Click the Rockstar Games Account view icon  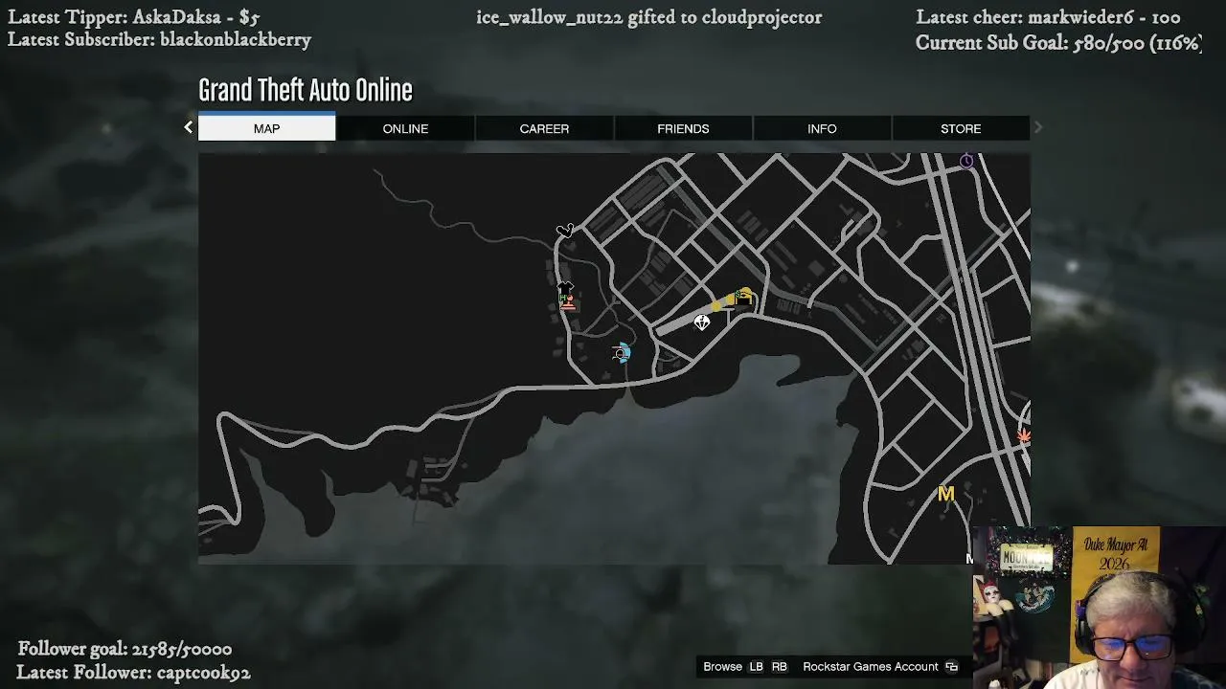coord(951,667)
